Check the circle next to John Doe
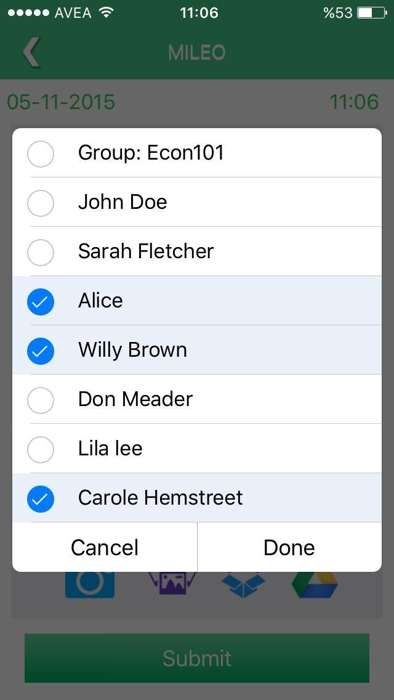The image size is (394, 700). (x=41, y=203)
